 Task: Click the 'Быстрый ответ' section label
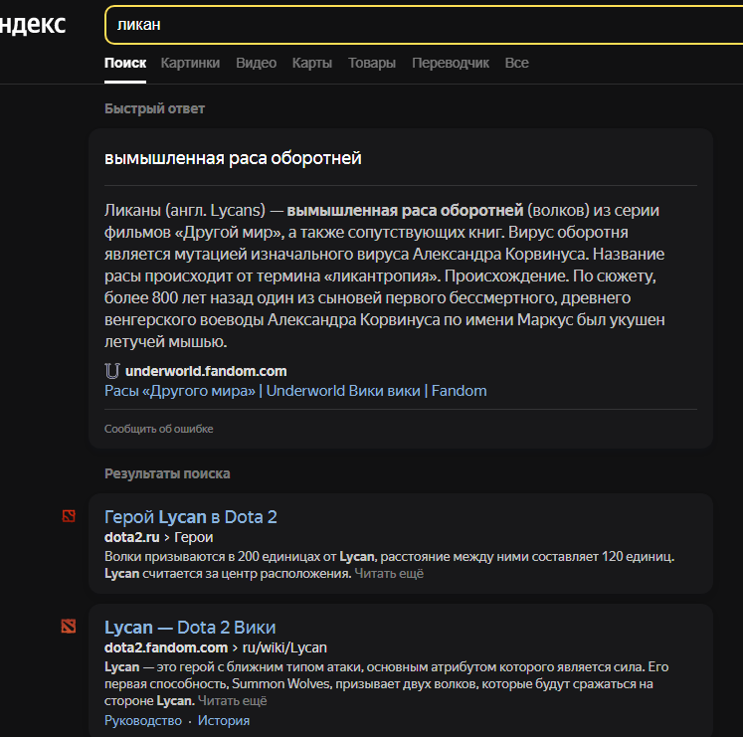click(154, 108)
